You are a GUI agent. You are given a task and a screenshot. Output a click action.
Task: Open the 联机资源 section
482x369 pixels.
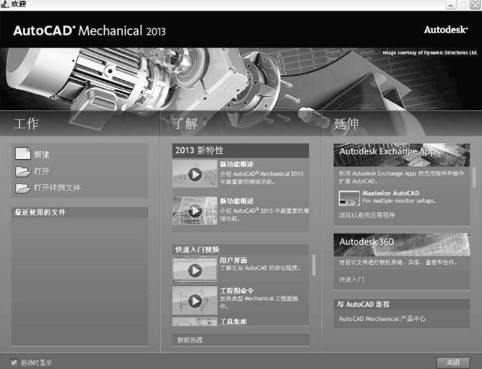click(x=241, y=340)
